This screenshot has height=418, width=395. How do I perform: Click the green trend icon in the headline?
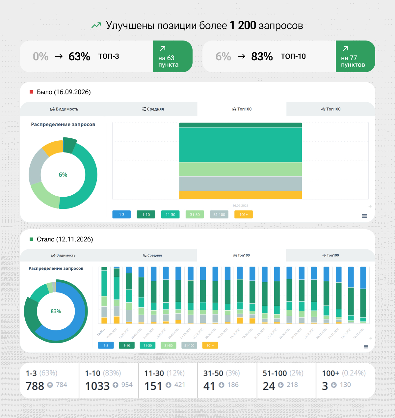96,25
